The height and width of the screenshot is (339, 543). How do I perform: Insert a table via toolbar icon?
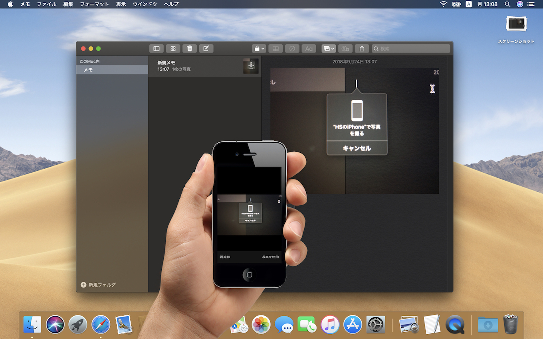[275, 49]
